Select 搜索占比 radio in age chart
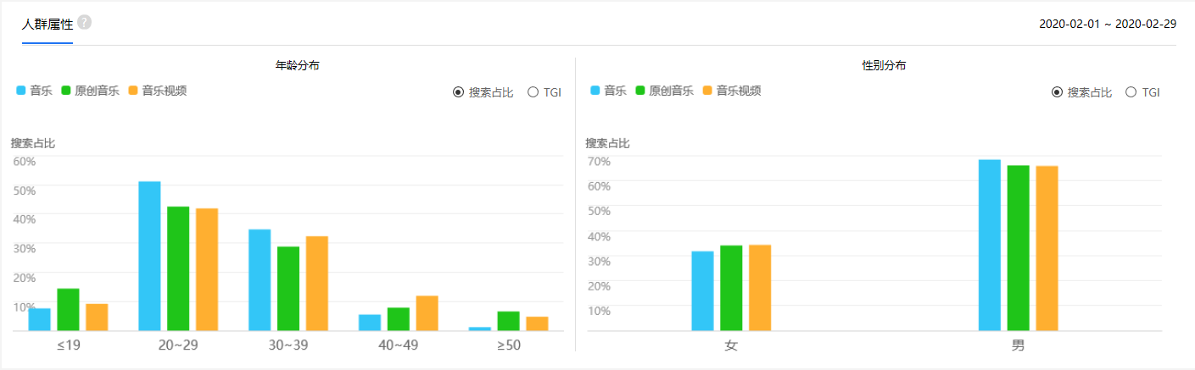The image size is (1195, 370). [x=459, y=92]
